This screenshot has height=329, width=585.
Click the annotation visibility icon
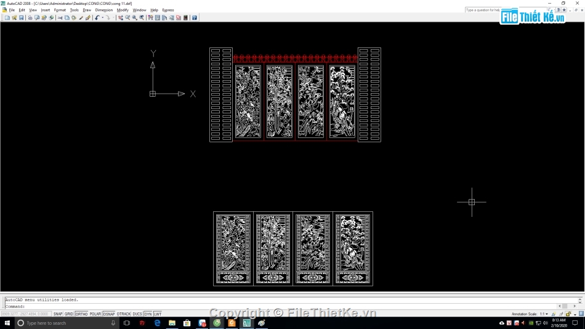point(554,314)
